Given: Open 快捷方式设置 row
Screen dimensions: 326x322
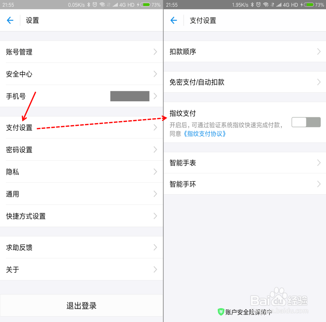Looking at the screenshot, I should pos(81,216).
